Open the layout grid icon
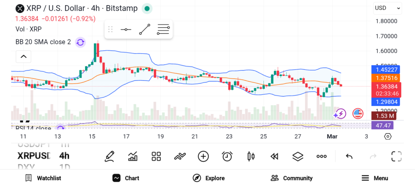Viewport: 415px width, 187px height. [156, 156]
